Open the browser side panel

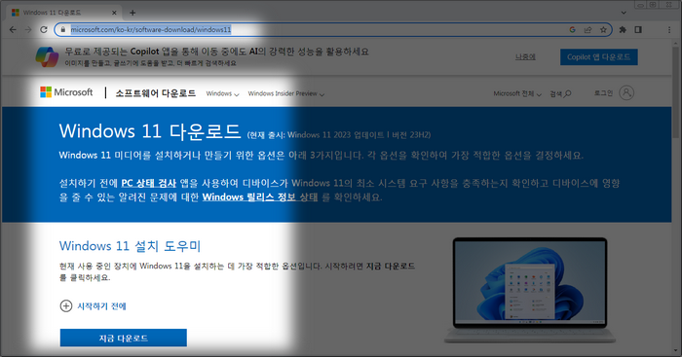[x=638, y=29]
